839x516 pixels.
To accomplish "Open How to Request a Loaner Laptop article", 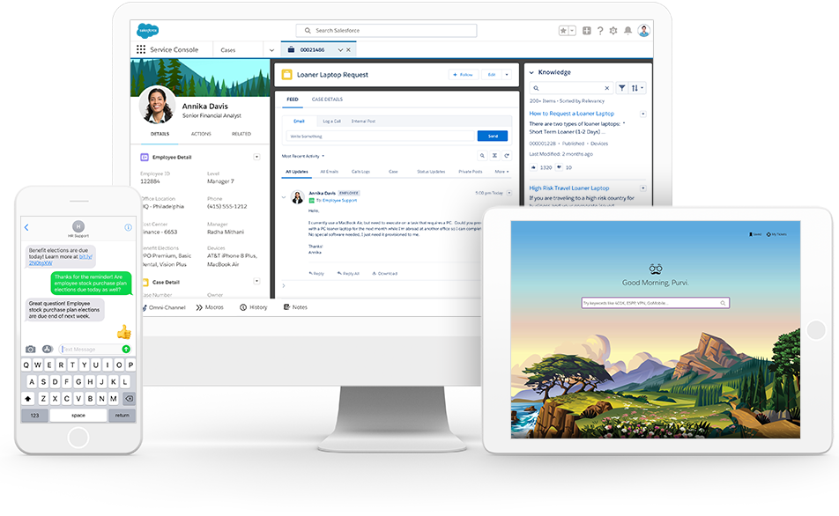I will click(x=572, y=114).
